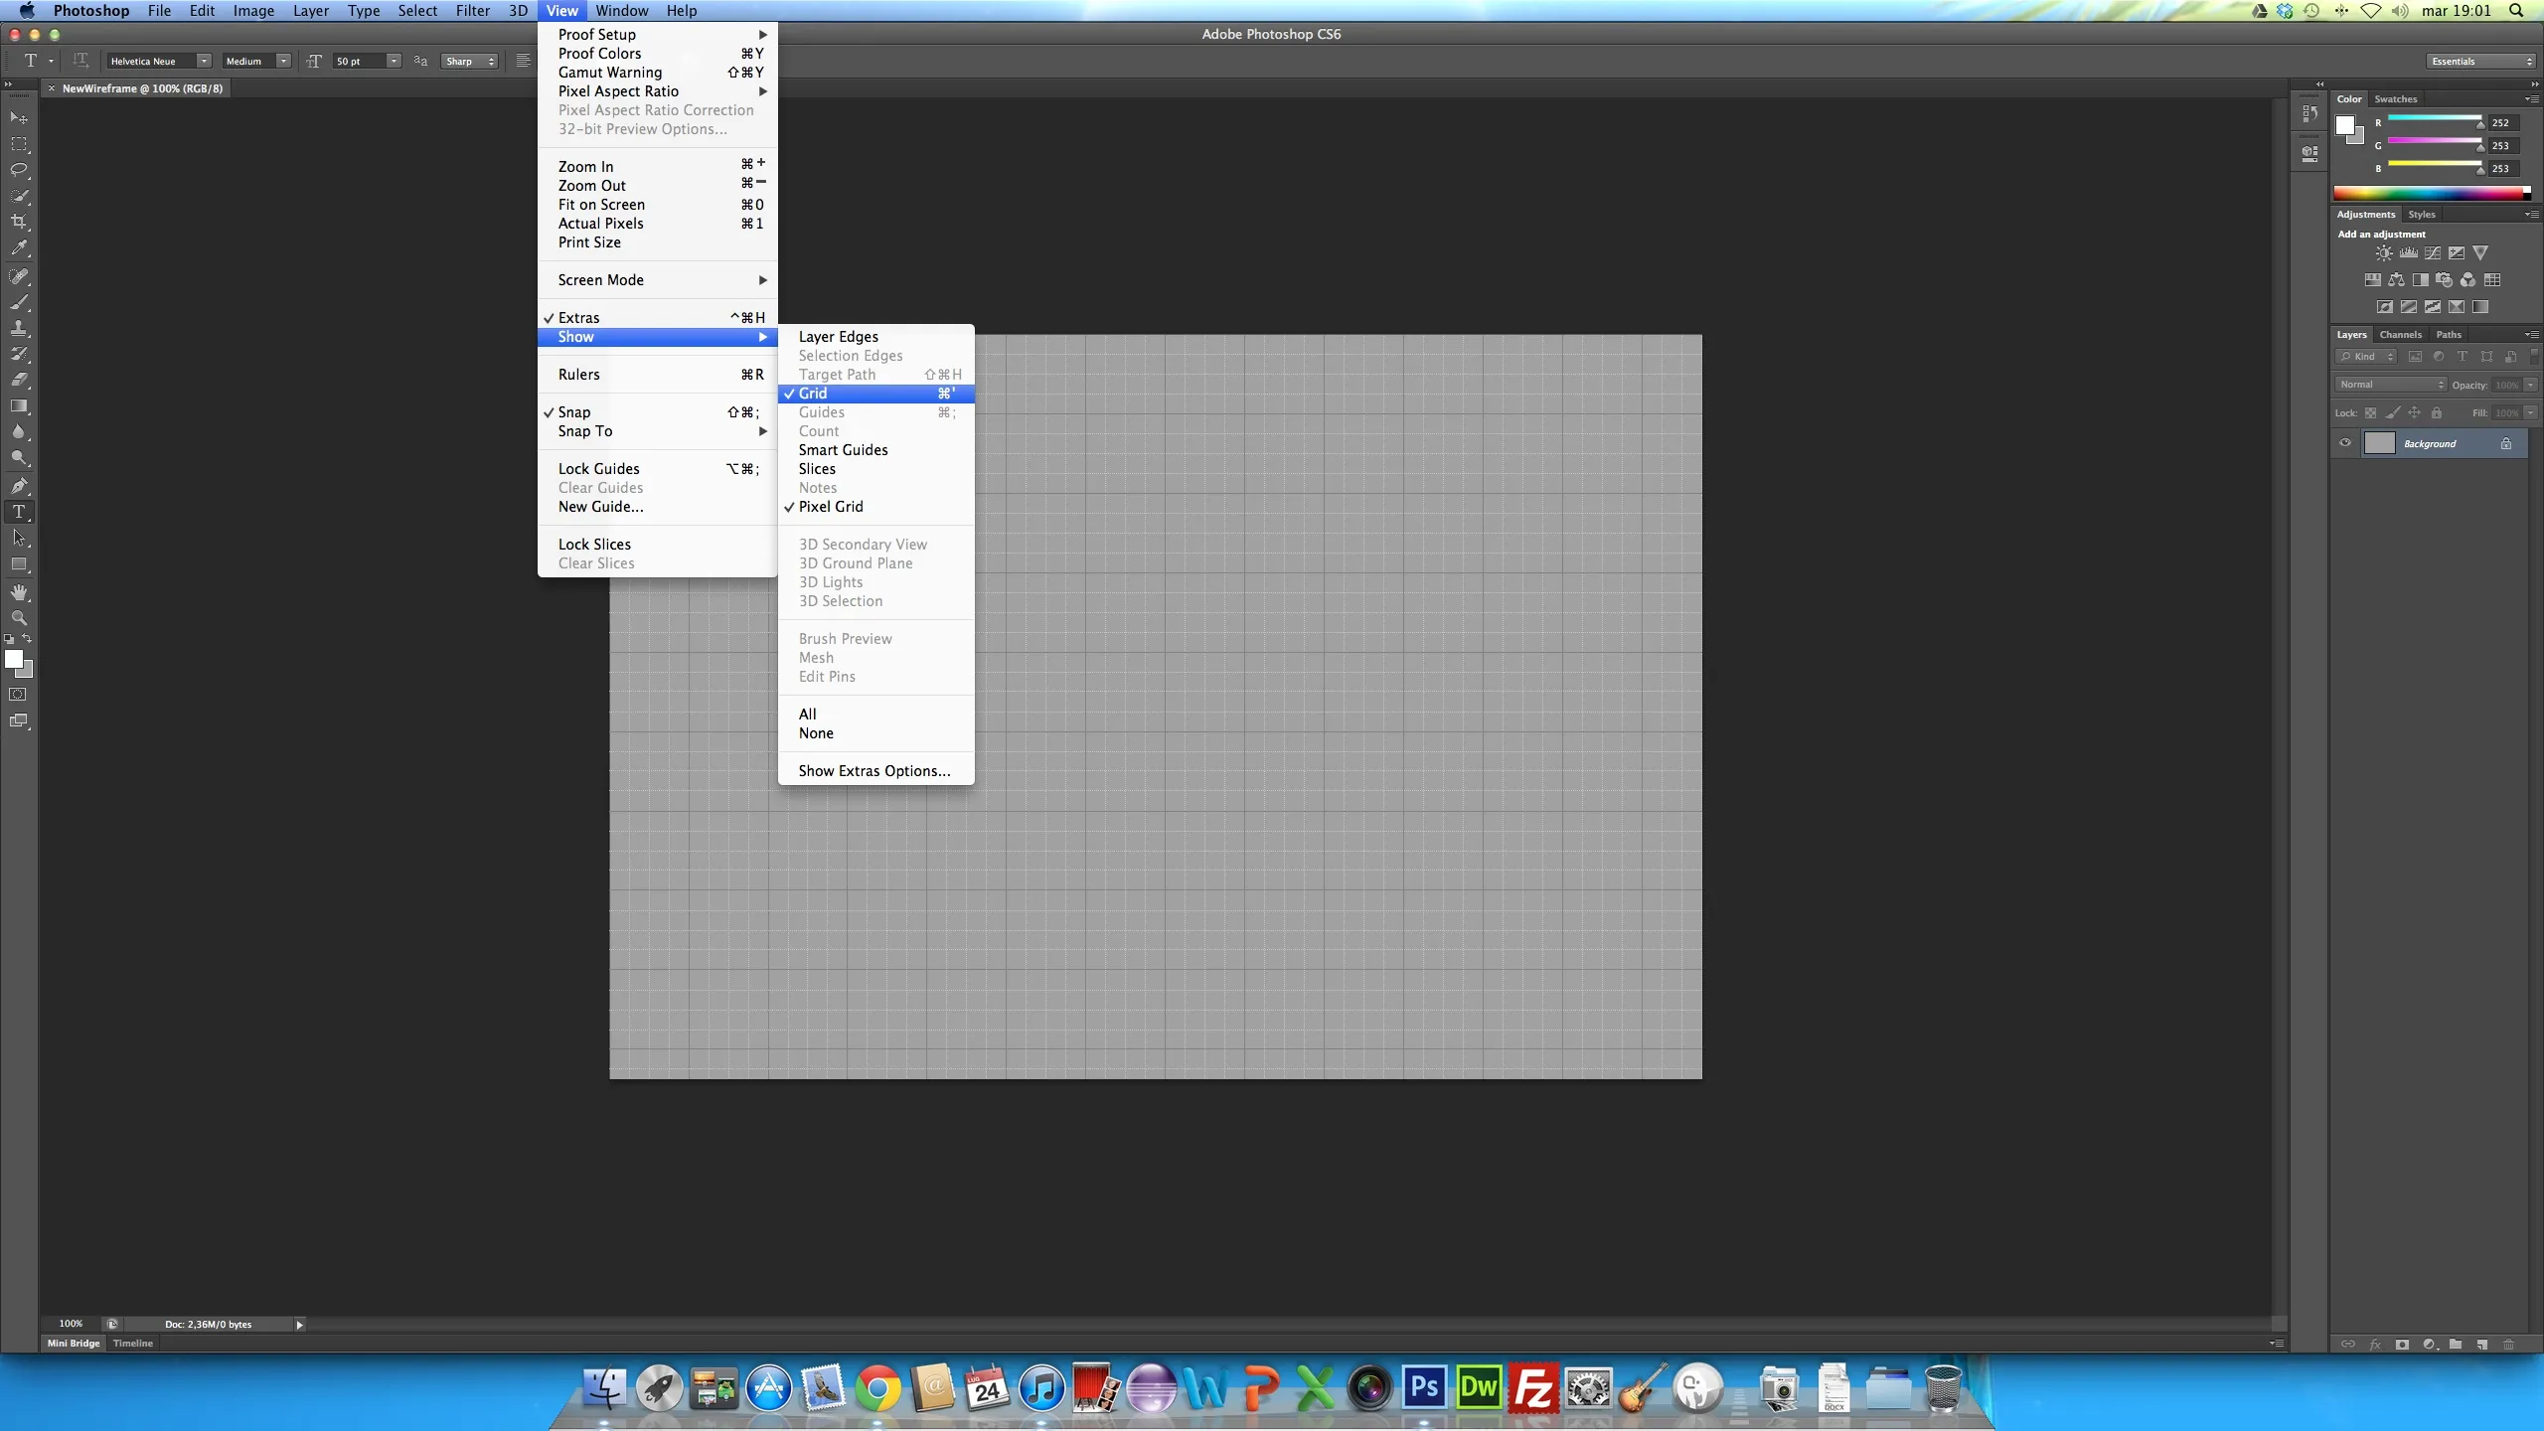The width and height of the screenshot is (2544, 1431).
Task: Open Photoshop from the Dock
Action: tap(1424, 1387)
